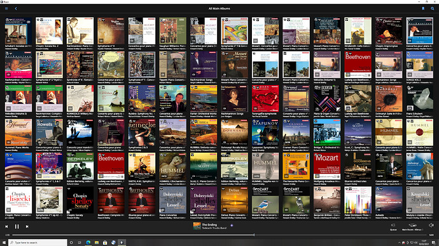Open the Krogulski Shelley Lessel album
Viewport: 439px width, 246px height.
[420, 200]
